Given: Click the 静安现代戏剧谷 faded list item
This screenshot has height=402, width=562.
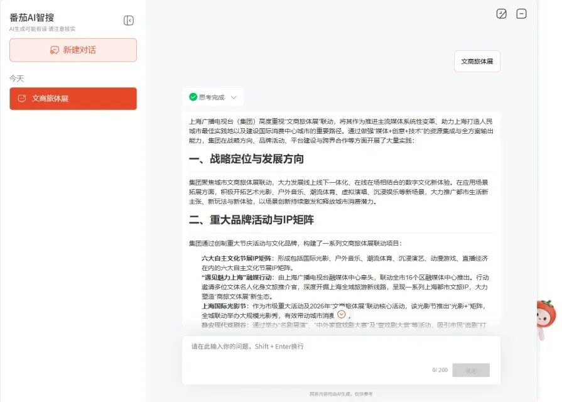Looking at the screenshot, I should (x=224, y=325).
